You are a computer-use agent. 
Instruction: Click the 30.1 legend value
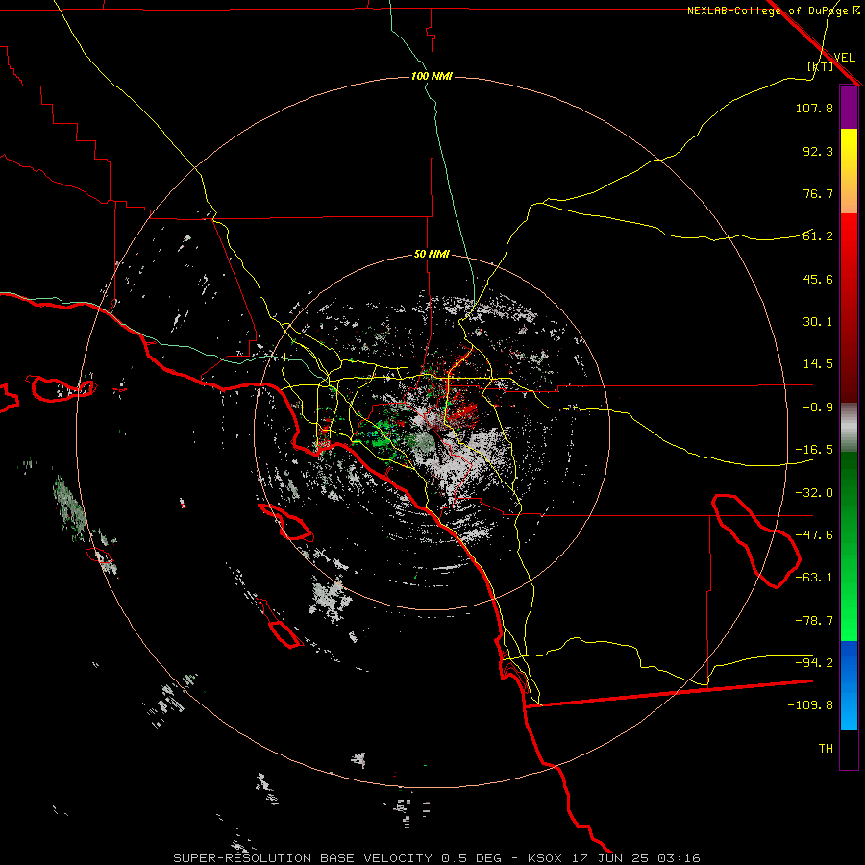[818, 322]
